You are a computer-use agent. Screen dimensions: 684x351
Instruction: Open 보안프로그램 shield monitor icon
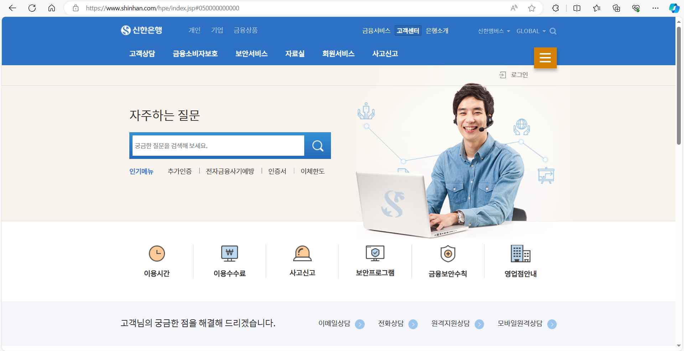375,253
